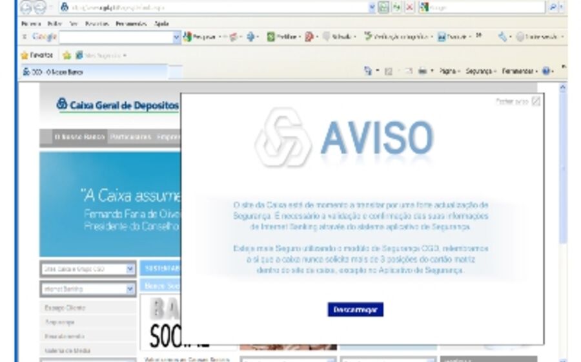Click the Google Toolbar Pesquisar button
Viewport: 581px width, 362px height.
pyautogui.click(x=200, y=37)
